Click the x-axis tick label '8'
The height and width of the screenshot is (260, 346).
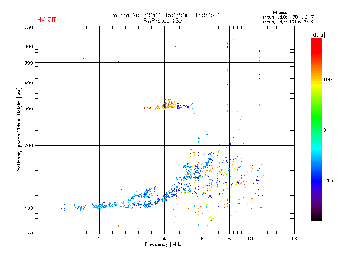(229, 239)
